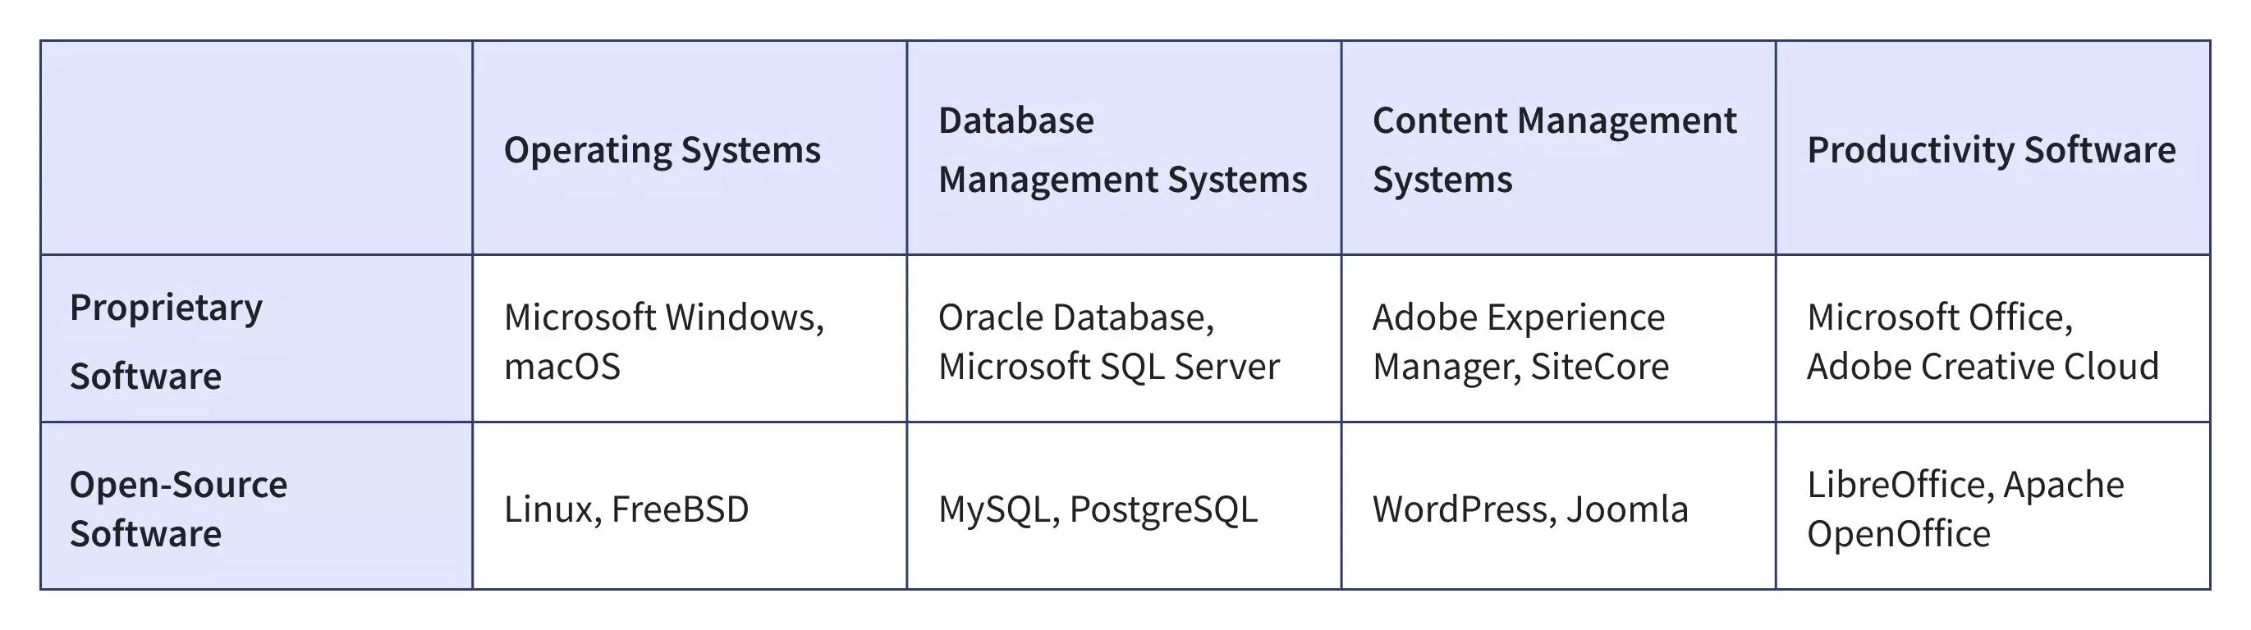The height and width of the screenshot is (630, 2251).
Task: Click the Proprietary Software row header
Action: (166, 341)
